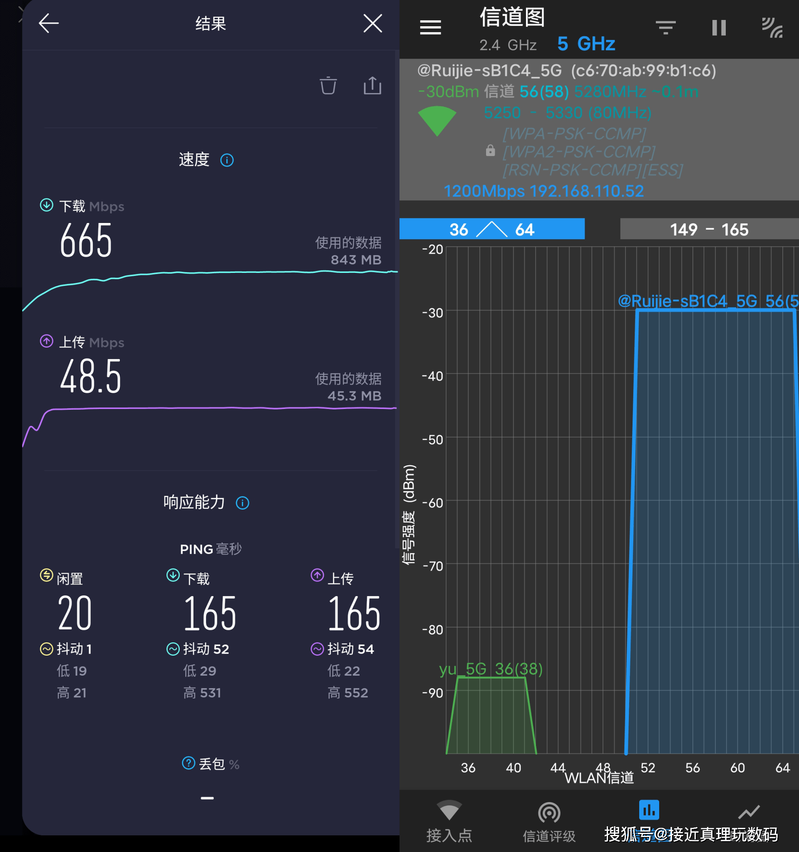
Task: Open the time graph tab icon
Action: 748,812
